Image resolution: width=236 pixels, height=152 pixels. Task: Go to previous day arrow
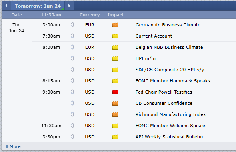[6, 6]
